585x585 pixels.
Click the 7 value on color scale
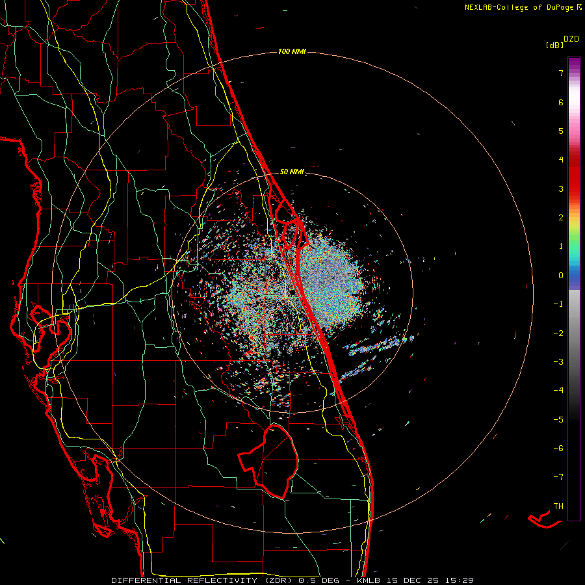pos(561,73)
